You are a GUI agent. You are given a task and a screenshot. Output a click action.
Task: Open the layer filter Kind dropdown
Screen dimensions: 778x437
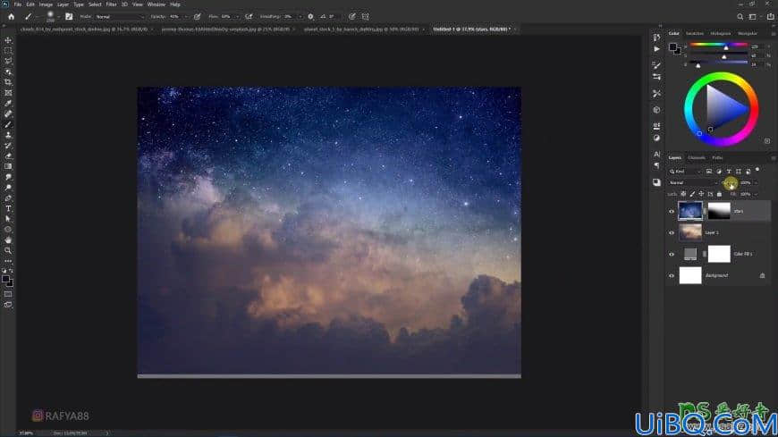click(x=685, y=172)
